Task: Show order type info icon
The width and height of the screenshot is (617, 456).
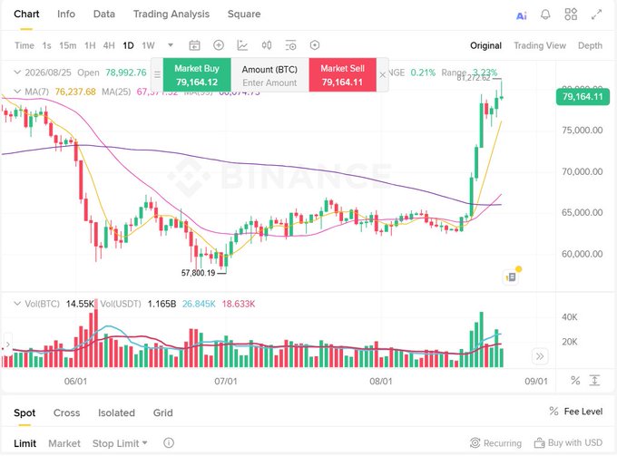Action: pos(169,443)
